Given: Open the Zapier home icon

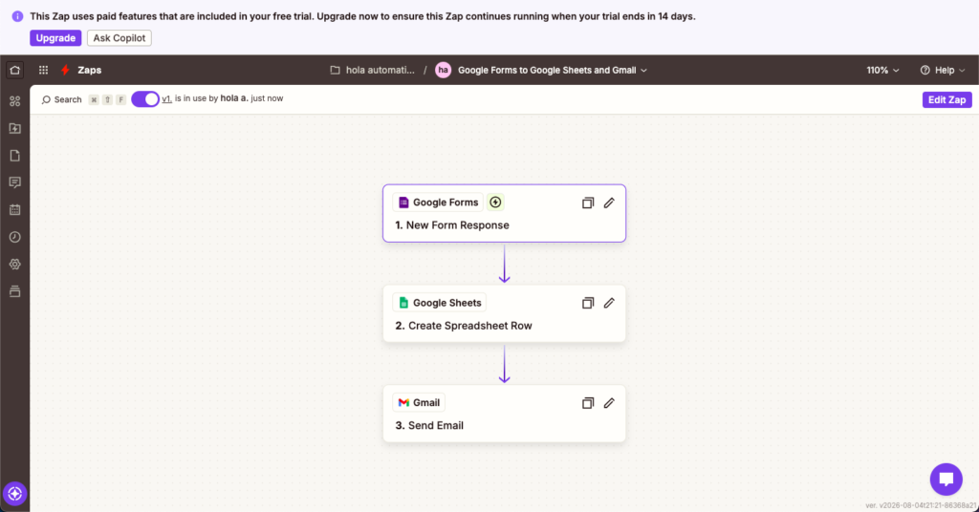Looking at the screenshot, I should (x=15, y=70).
